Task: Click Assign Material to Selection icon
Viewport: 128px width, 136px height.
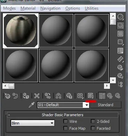Action: click(26, 96)
